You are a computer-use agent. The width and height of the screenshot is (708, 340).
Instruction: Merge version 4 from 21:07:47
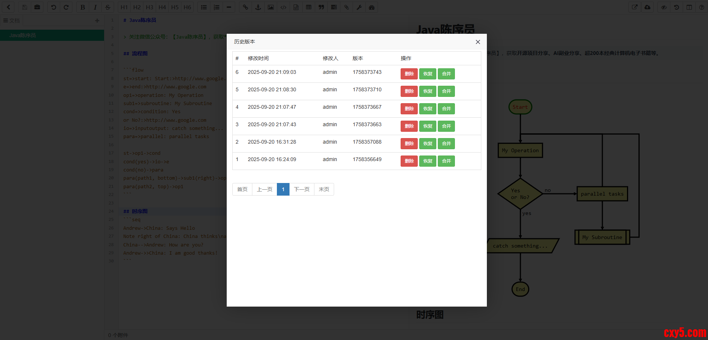click(446, 109)
